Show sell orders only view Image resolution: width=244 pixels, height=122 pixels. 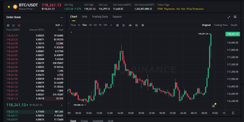[19, 25]
